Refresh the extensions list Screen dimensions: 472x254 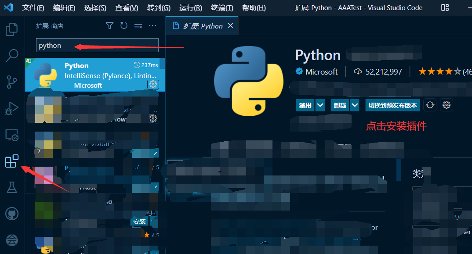click(x=124, y=25)
